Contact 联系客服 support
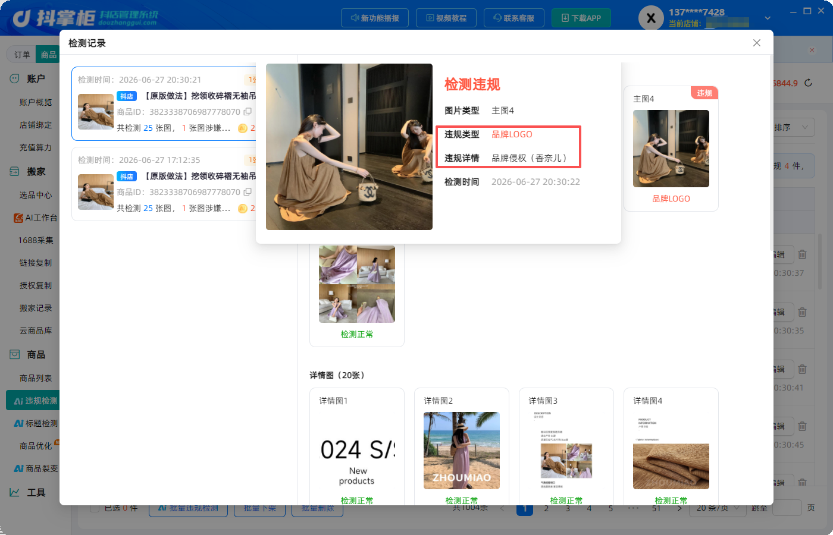Viewport: 833px width, 535px height. click(x=514, y=18)
